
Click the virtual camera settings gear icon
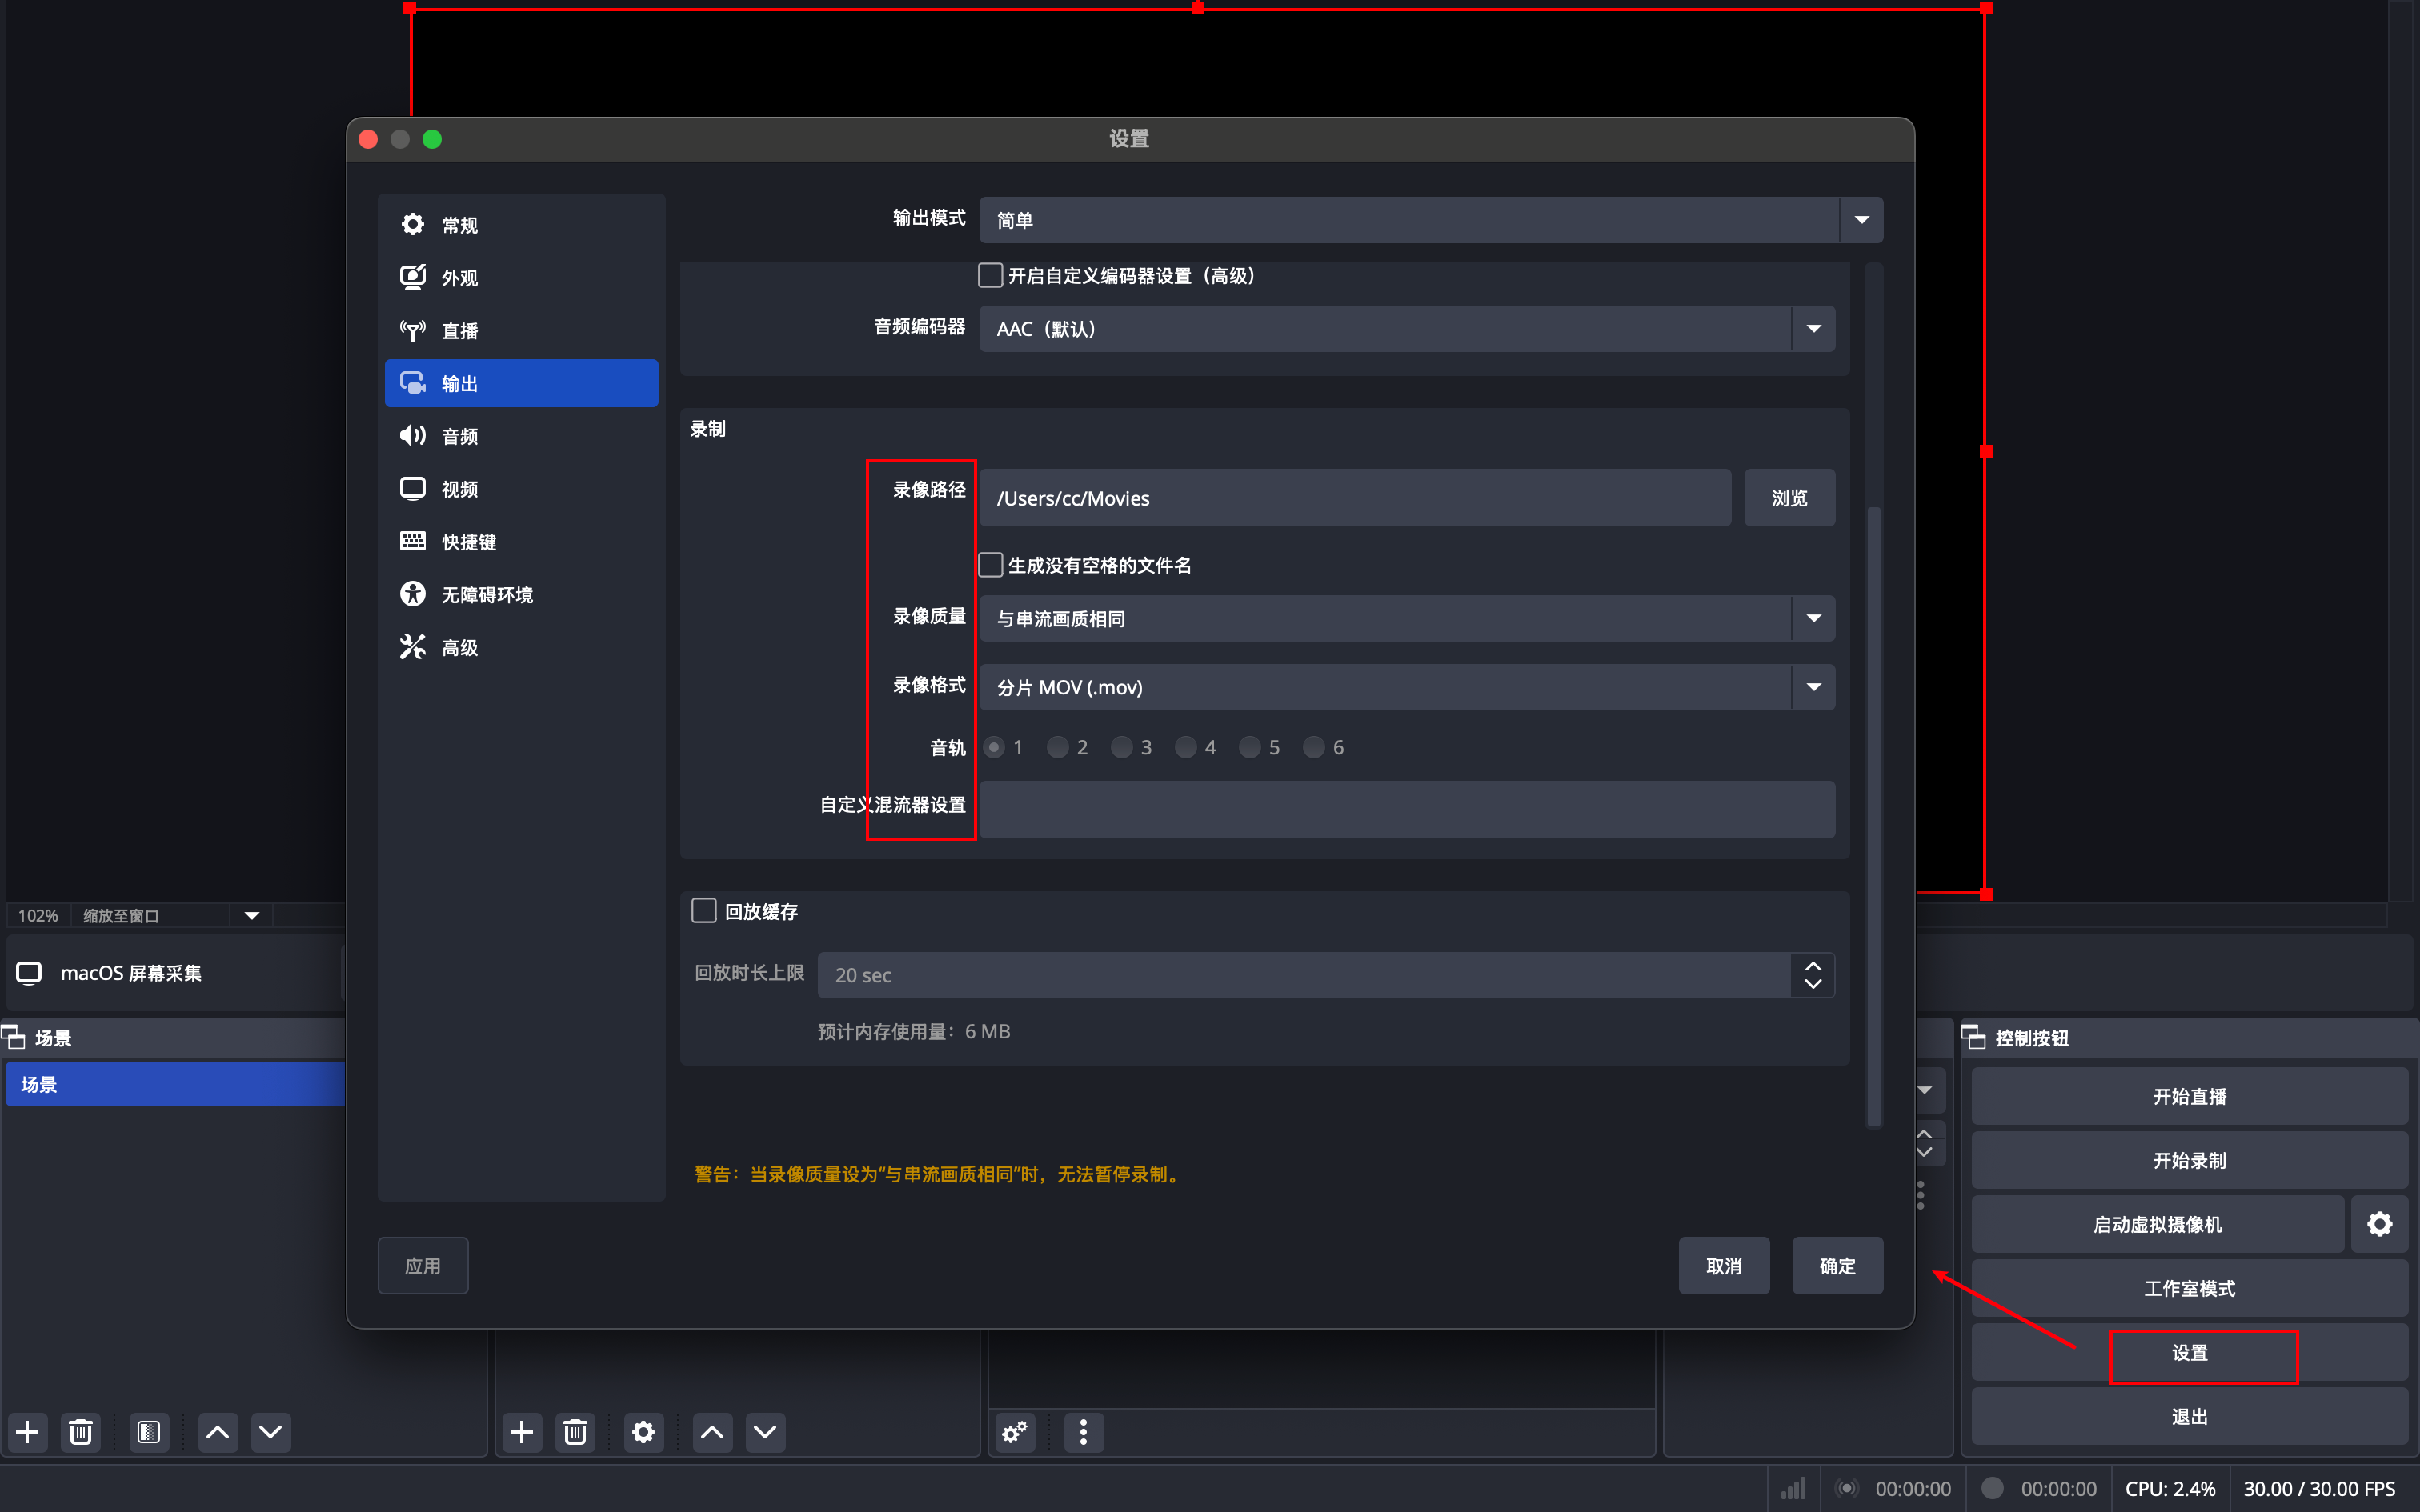[x=2379, y=1224]
